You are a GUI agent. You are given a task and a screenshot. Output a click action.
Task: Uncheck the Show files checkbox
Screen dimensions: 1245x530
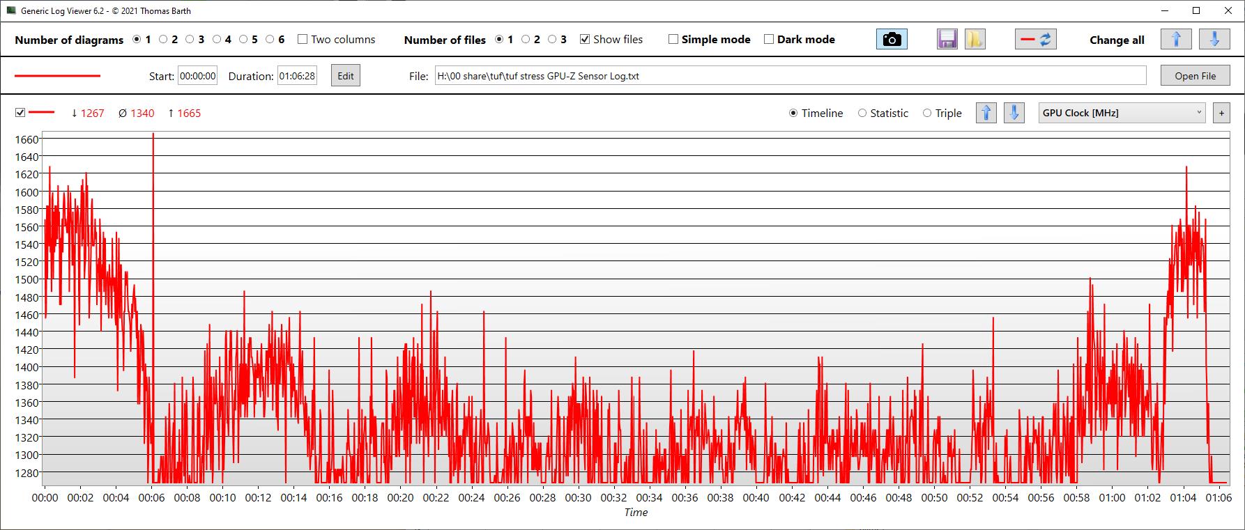coord(585,40)
